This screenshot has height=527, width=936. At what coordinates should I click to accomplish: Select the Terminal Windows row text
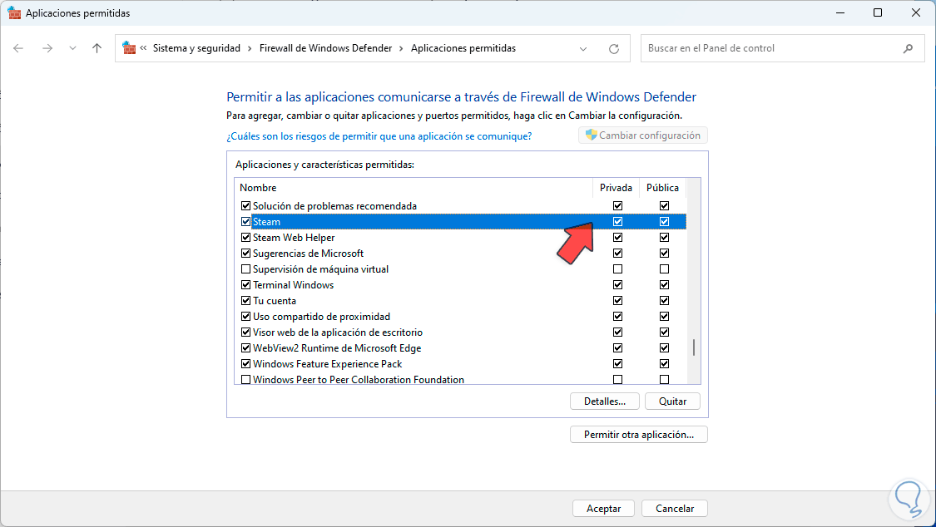(293, 285)
